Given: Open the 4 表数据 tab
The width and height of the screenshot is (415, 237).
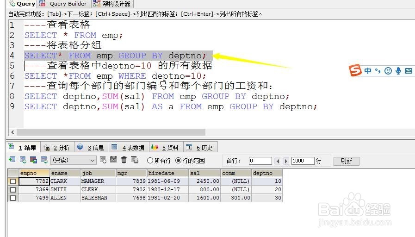Looking at the screenshot, I should (129, 148).
